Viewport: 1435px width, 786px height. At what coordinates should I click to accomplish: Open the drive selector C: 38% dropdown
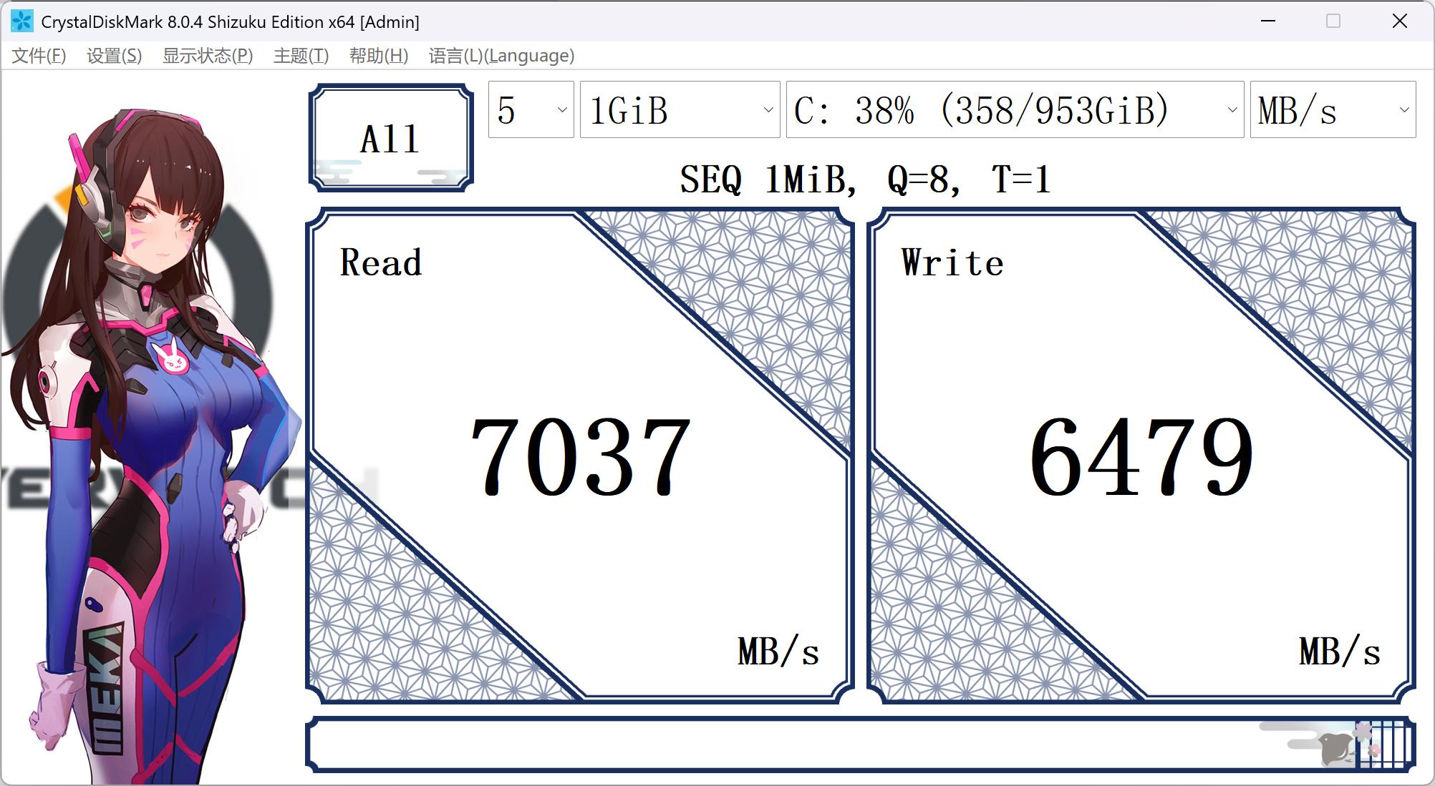pyautogui.click(x=1014, y=109)
